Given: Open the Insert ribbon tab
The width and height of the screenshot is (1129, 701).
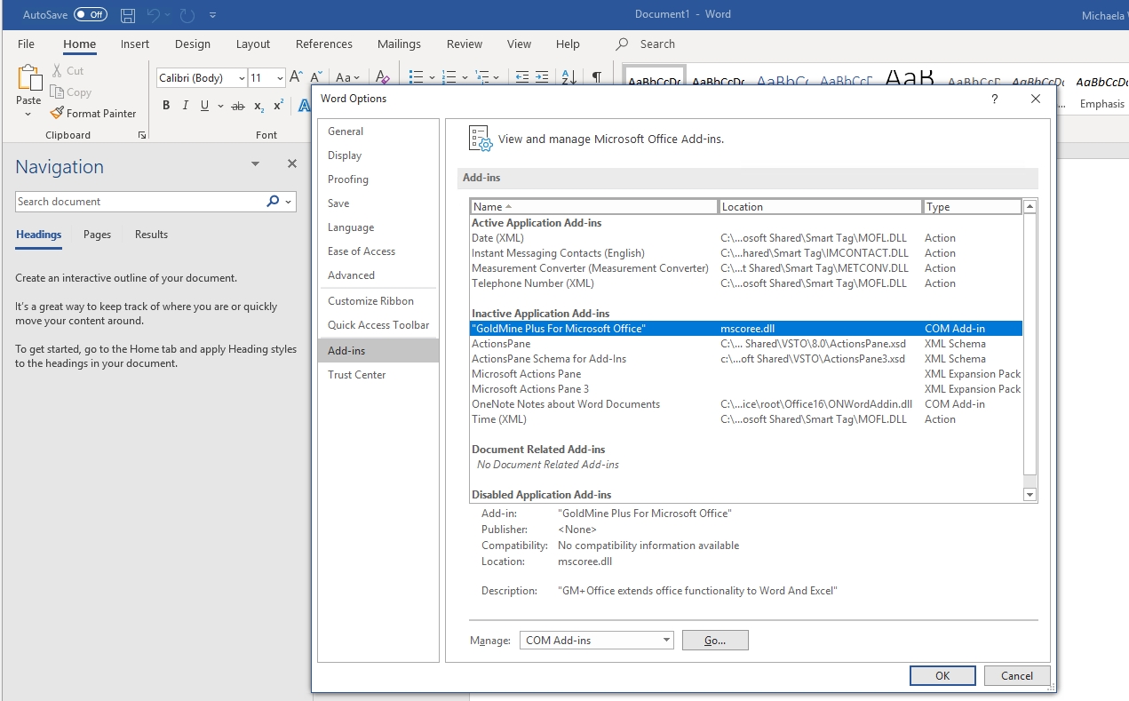Looking at the screenshot, I should (x=135, y=44).
